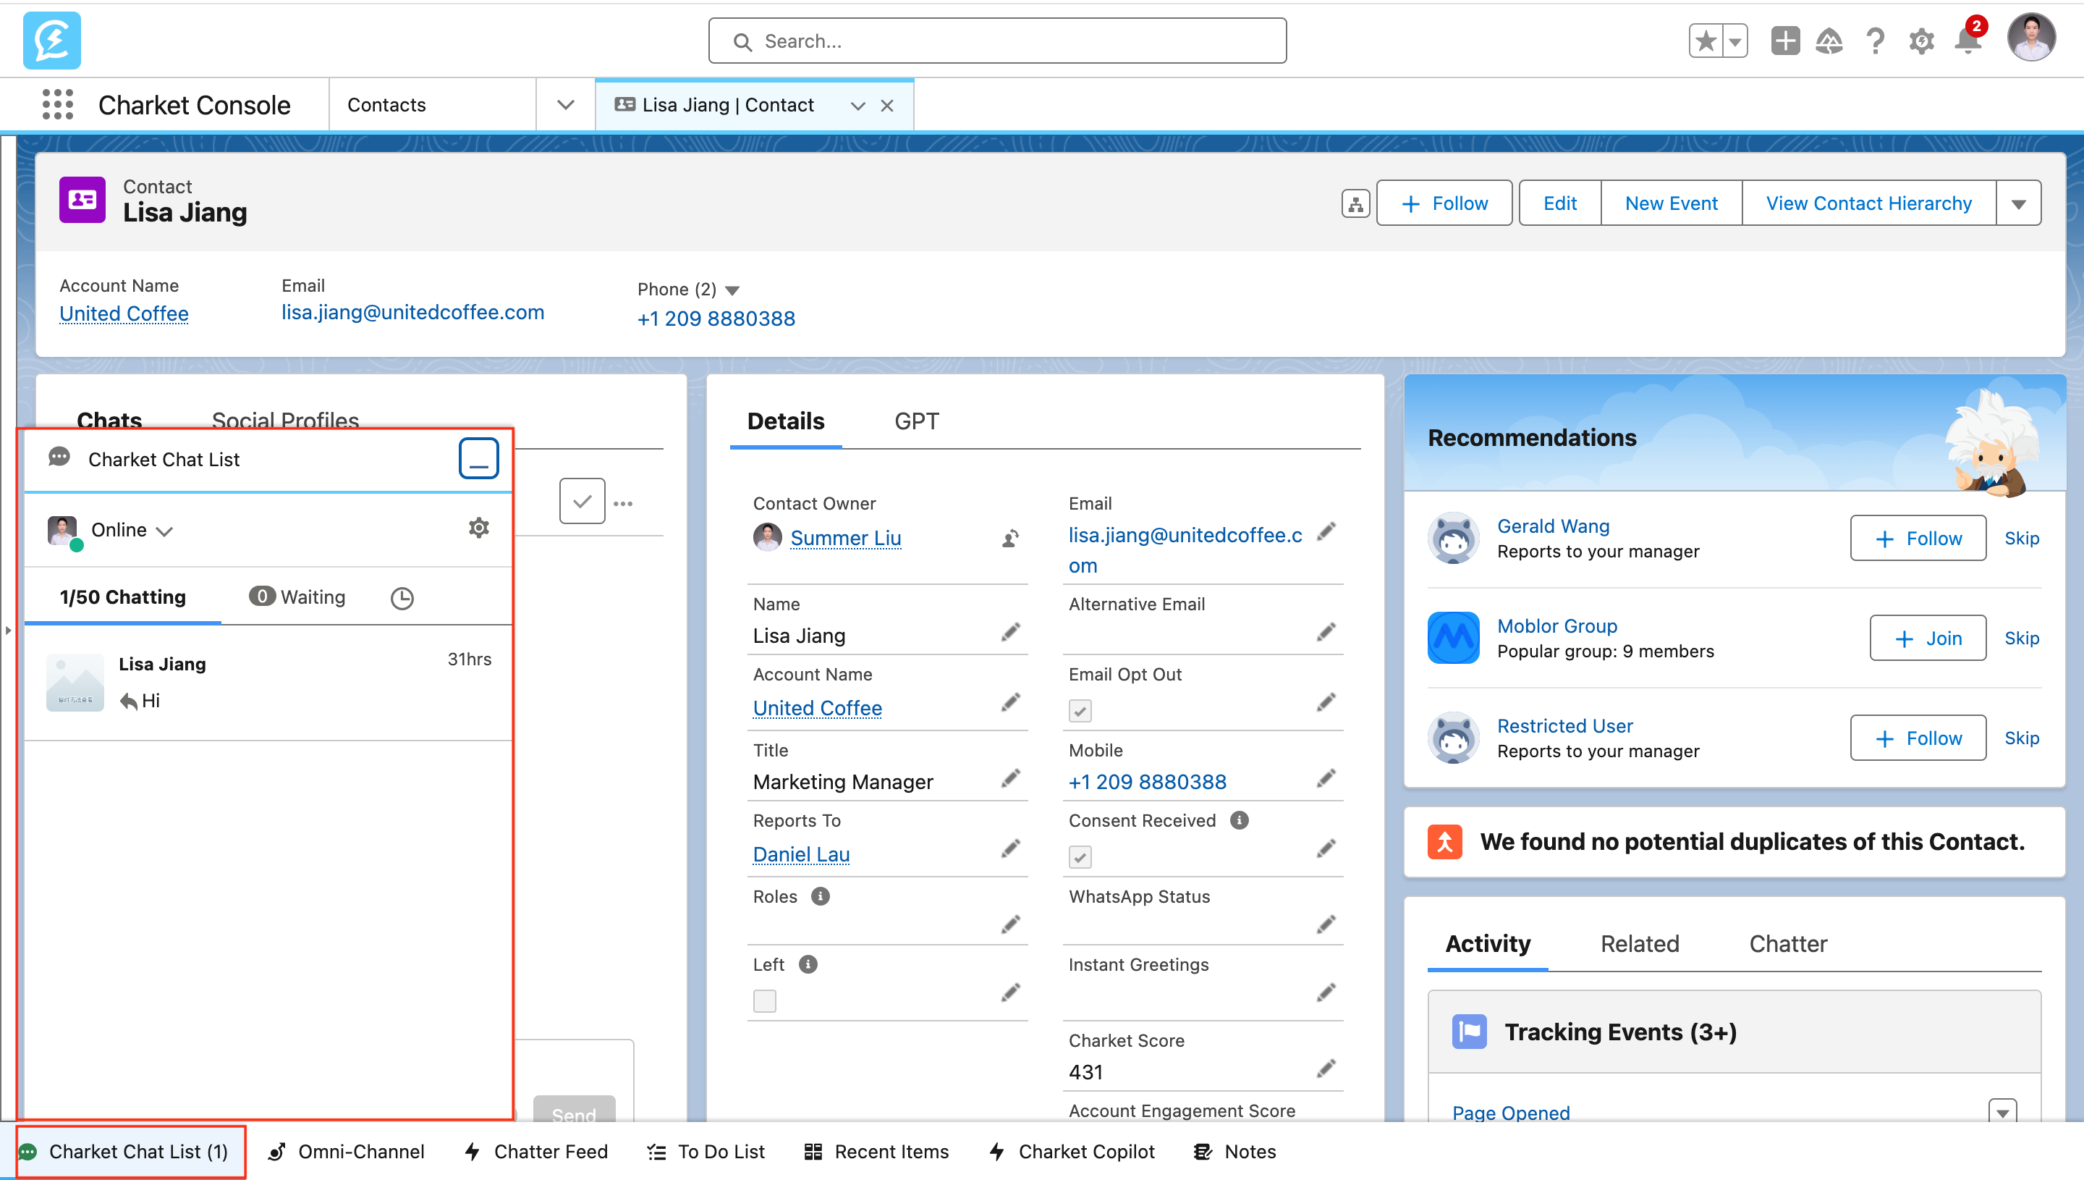Click the Roles info icon

pyautogui.click(x=820, y=896)
